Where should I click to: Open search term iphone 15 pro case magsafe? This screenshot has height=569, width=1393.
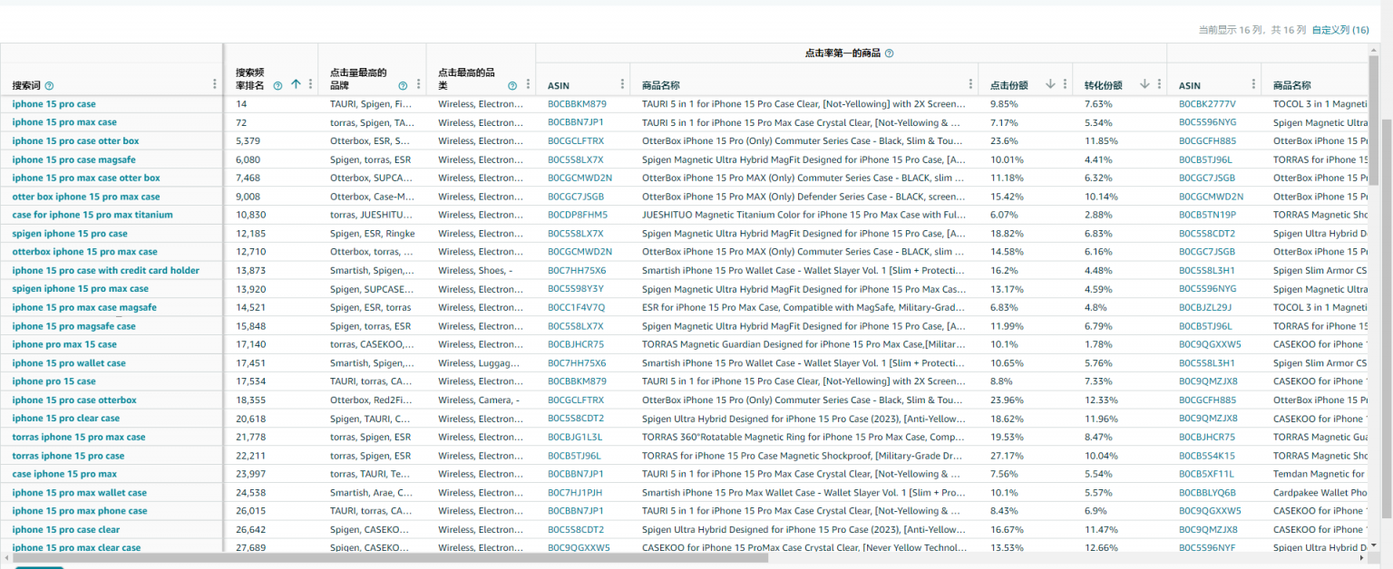click(x=73, y=159)
